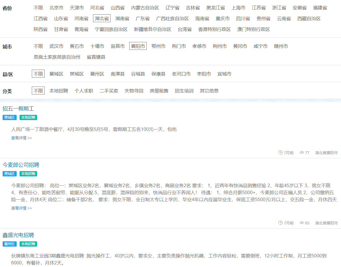This screenshot has width=341, height=267.
Task: Open the 鑫盛光电招聘 listing title
Action: [x=18, y=235]
